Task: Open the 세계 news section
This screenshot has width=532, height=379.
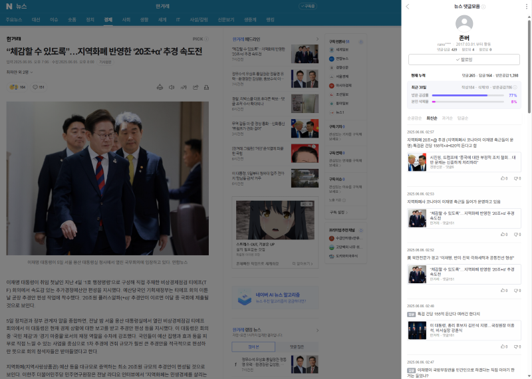Action: 162,20
